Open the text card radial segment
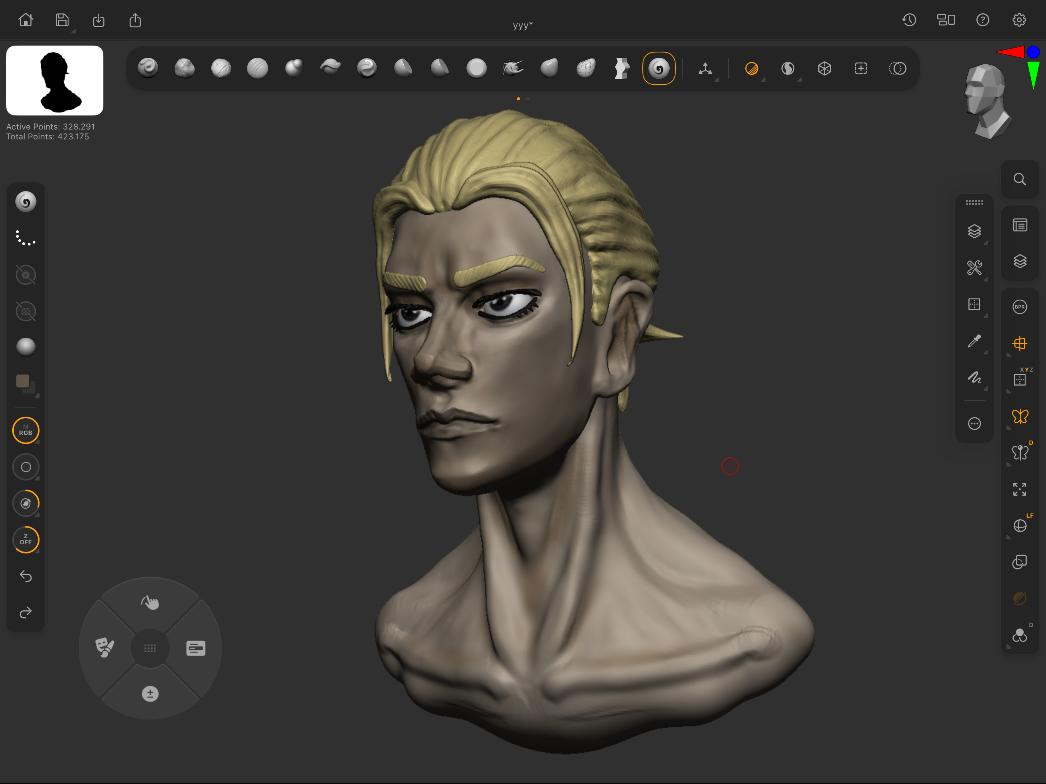1046x784 pixels. coord(196,648)
